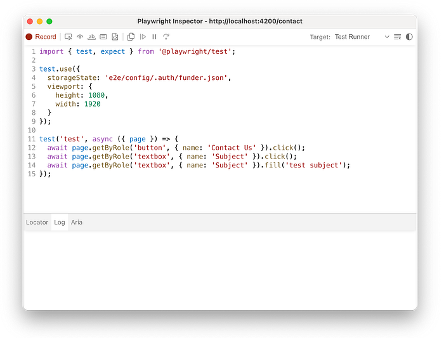Click the test('test', async line

(108, 139)
